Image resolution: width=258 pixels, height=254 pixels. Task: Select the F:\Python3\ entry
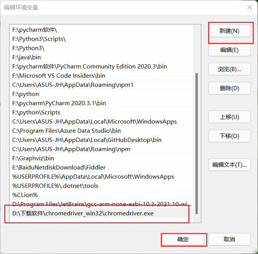click(x=101, y=48)
